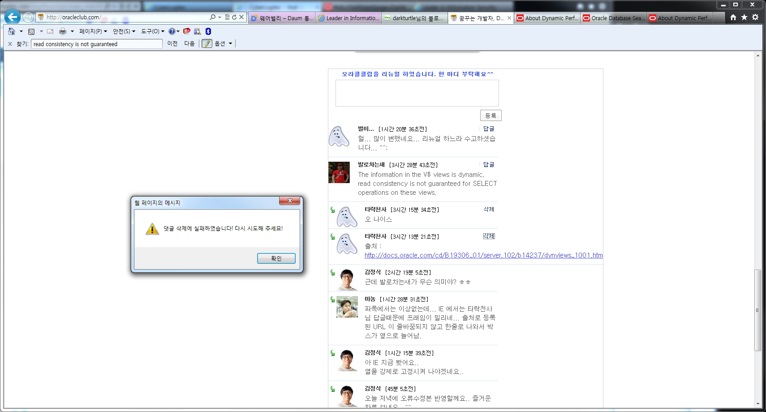Toggle compatibility view in the address bar

tap(227, 17)
